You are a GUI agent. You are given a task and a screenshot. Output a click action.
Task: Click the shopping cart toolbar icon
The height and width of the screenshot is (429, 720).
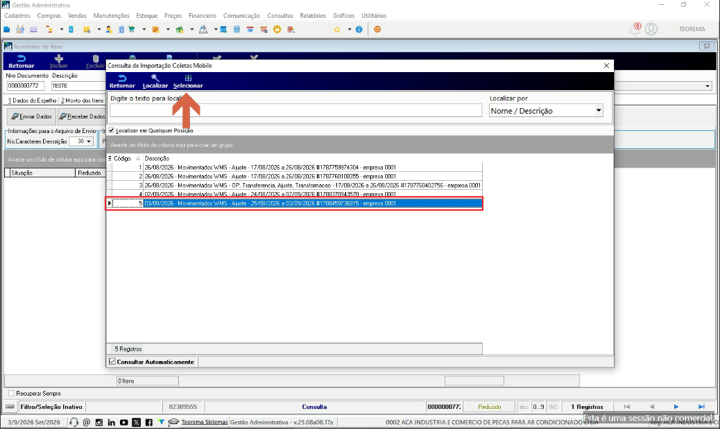[x=132, y=29]
